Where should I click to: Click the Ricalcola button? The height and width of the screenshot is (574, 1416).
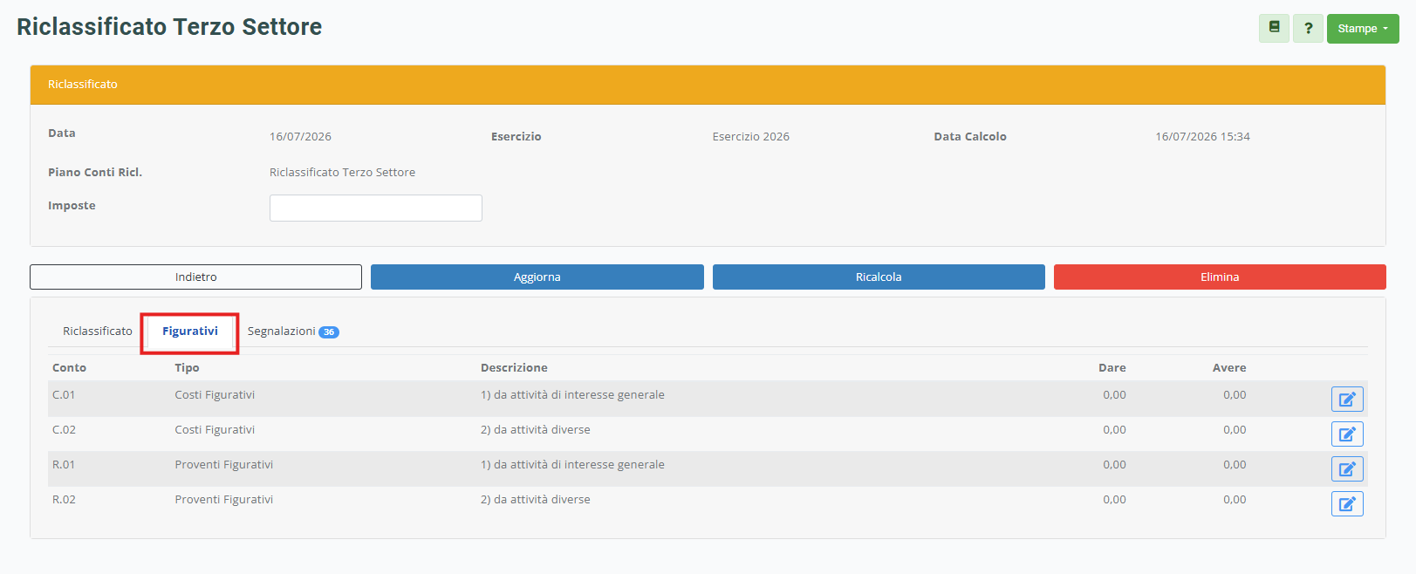click(879, 277)
